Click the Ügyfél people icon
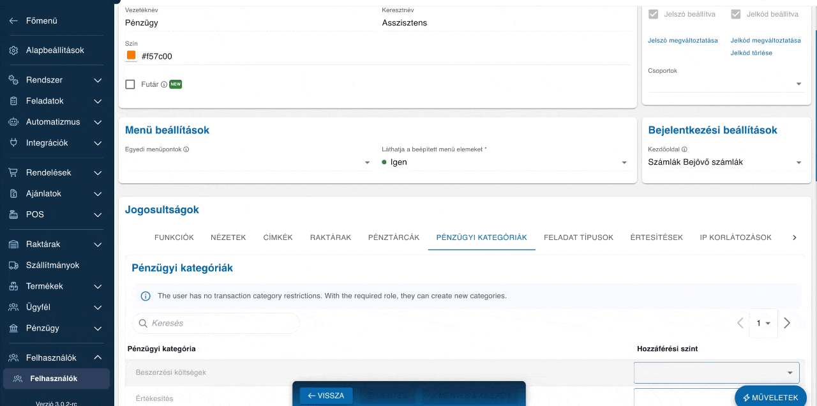Screen dimensions: 817x406 (13, 307)
